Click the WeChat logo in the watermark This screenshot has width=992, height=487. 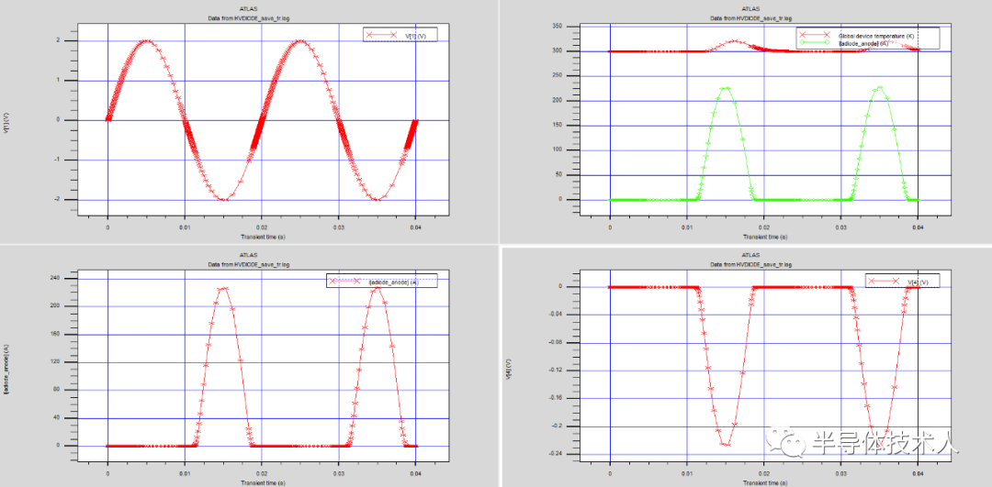[792, 445]
